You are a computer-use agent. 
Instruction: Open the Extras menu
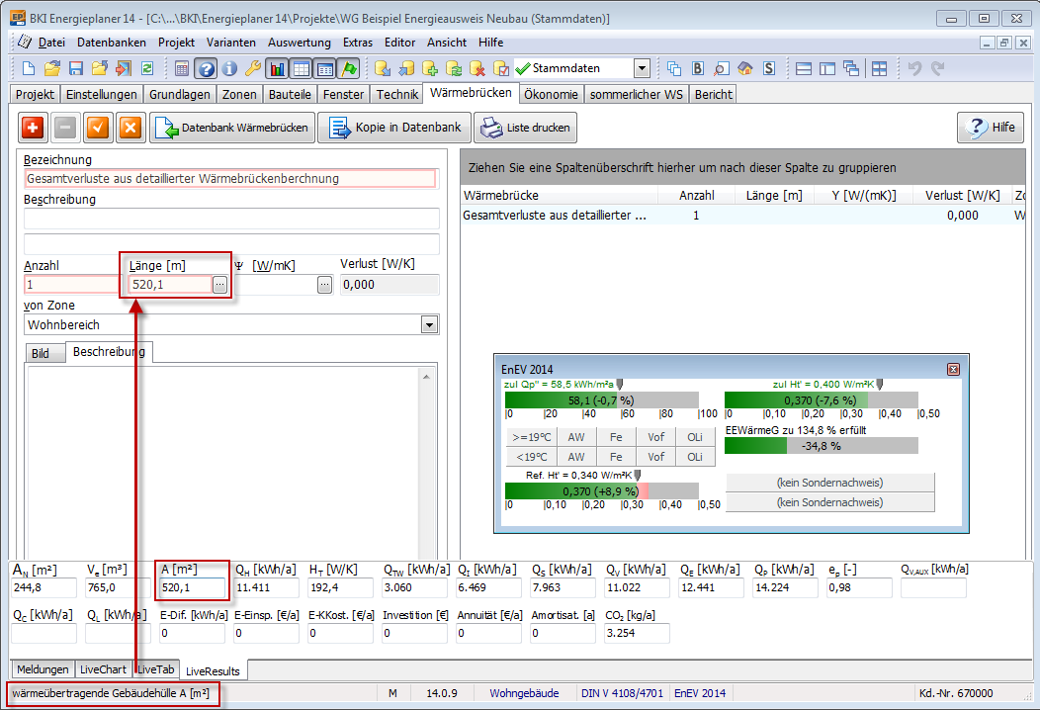[x=358, y=43]
